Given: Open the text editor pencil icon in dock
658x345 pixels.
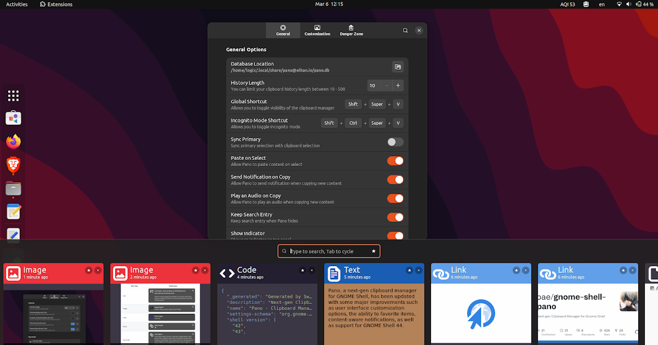Looking at the screenshot, I should pyautogui.click(x=14, y=234).
